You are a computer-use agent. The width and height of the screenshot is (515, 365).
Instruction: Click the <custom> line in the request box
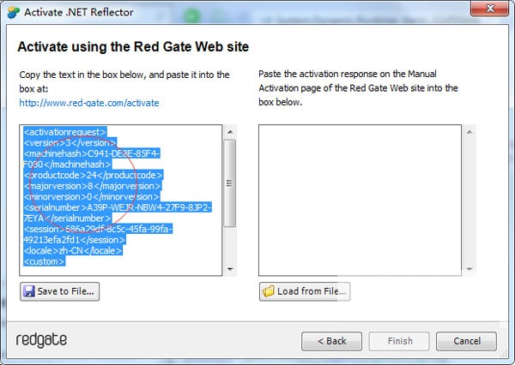click(45, 261)
